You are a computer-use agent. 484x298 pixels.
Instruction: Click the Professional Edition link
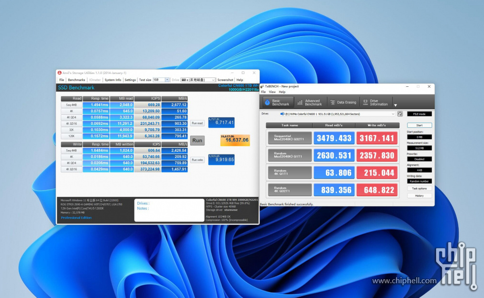tap(76, 218)
